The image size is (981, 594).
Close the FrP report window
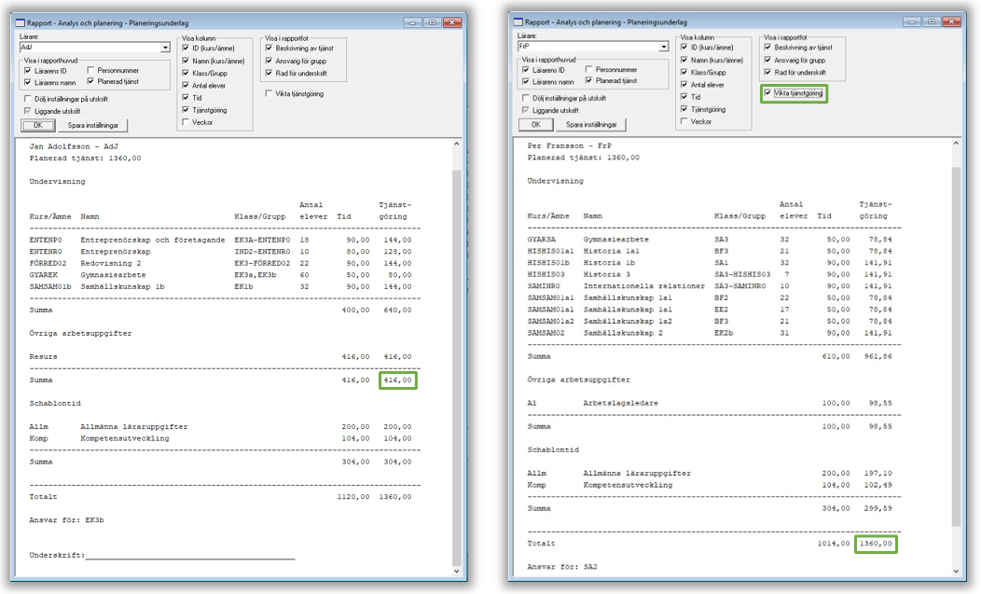click(x=951, y=21)
